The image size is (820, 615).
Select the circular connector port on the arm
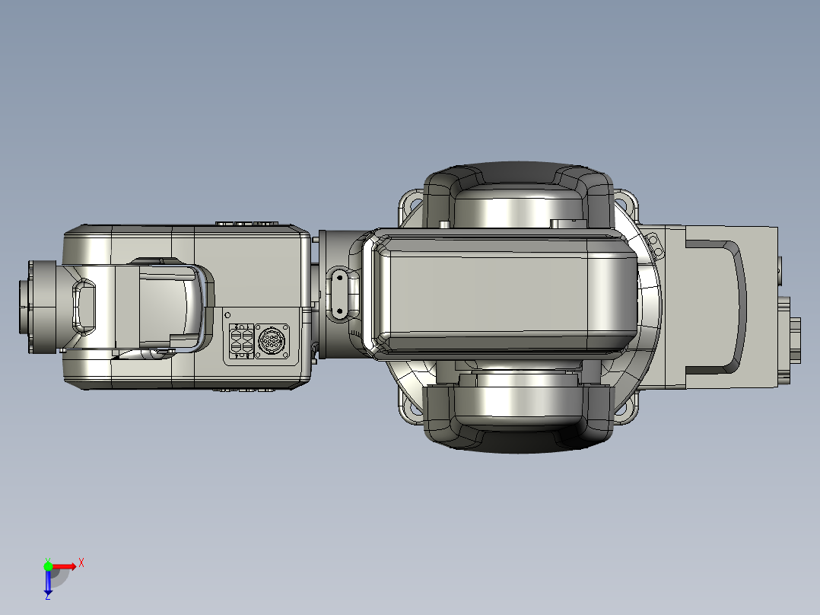pos(272,339)
